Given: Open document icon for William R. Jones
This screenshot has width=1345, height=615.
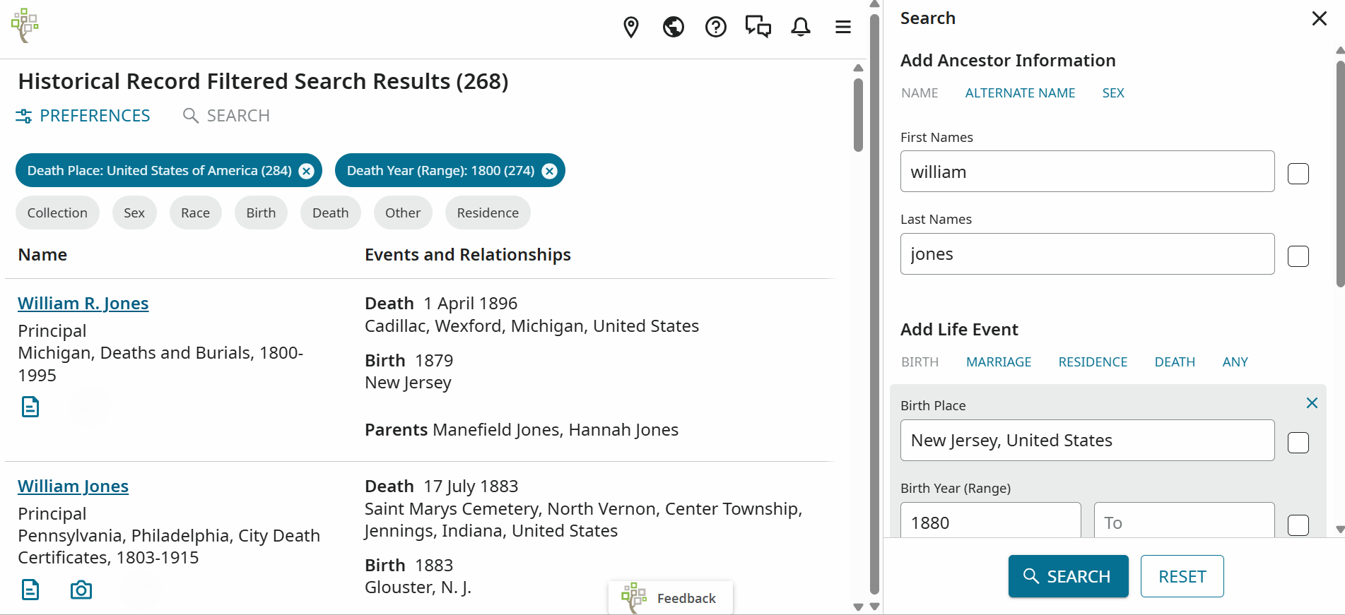Looking at the screenshot, I should coord(30,407).
